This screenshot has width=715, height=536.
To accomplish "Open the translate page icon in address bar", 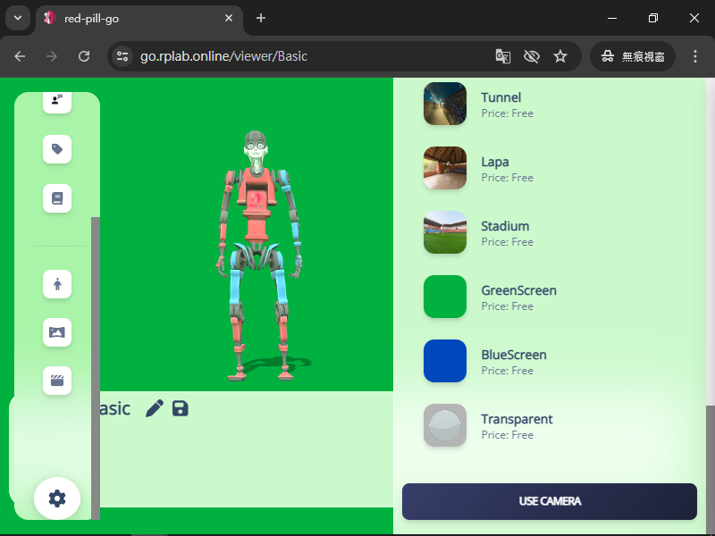I will 503,56.
